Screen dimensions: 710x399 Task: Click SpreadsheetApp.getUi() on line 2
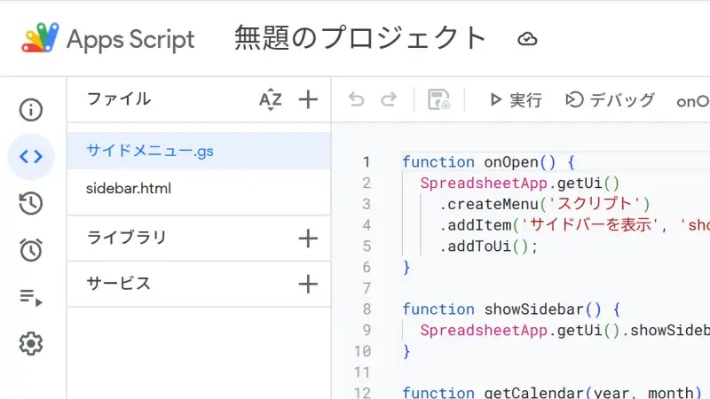pos(520,184)
